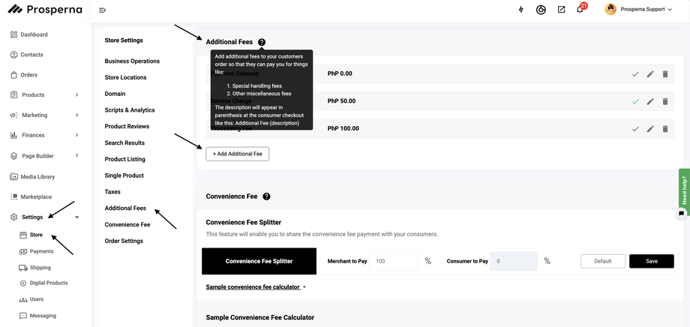
Task: Click the lightning bolt icon in top bar
Action: [x=521, y=10]
